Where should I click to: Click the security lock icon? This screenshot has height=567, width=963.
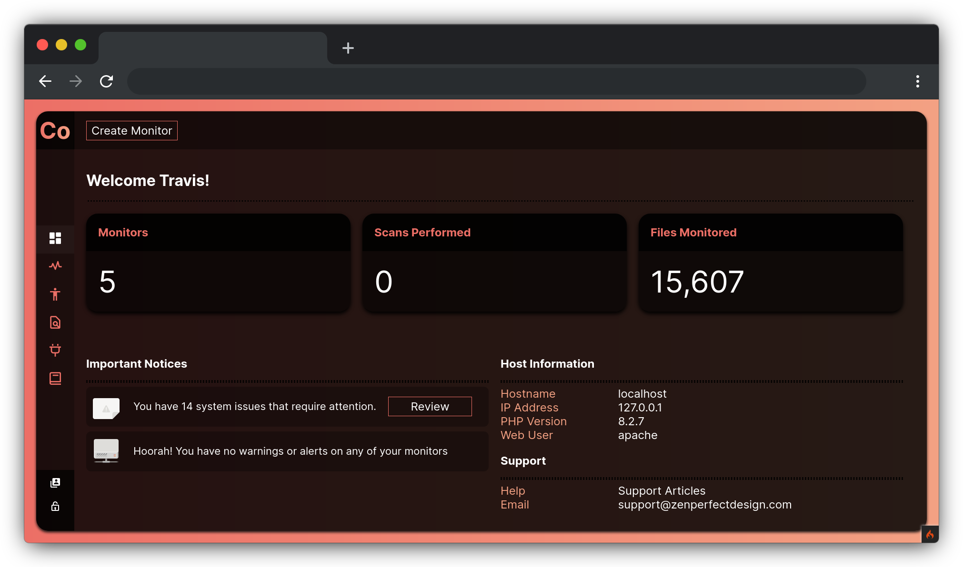pos(55,507)
